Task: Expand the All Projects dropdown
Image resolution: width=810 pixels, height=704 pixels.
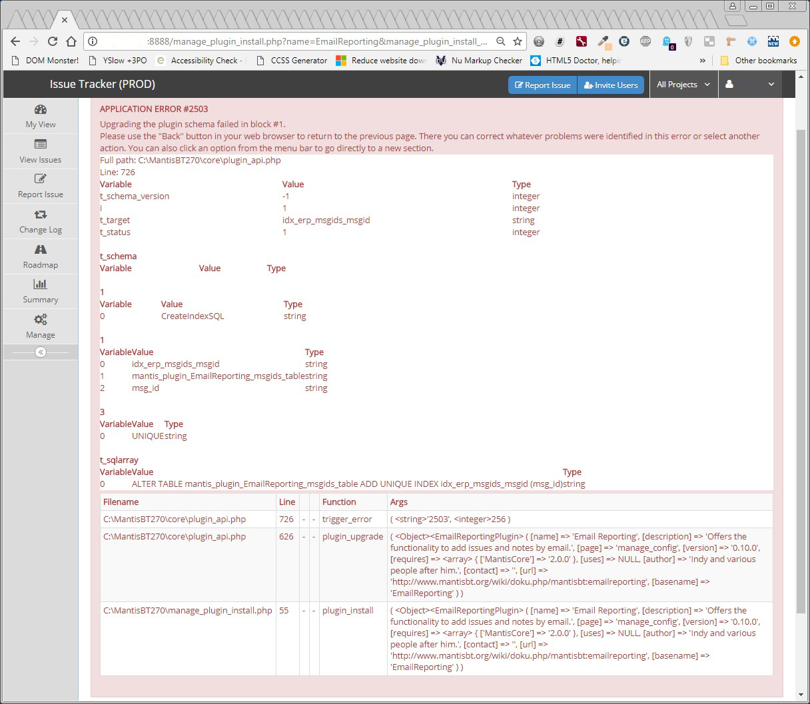Action: (683, 85)
